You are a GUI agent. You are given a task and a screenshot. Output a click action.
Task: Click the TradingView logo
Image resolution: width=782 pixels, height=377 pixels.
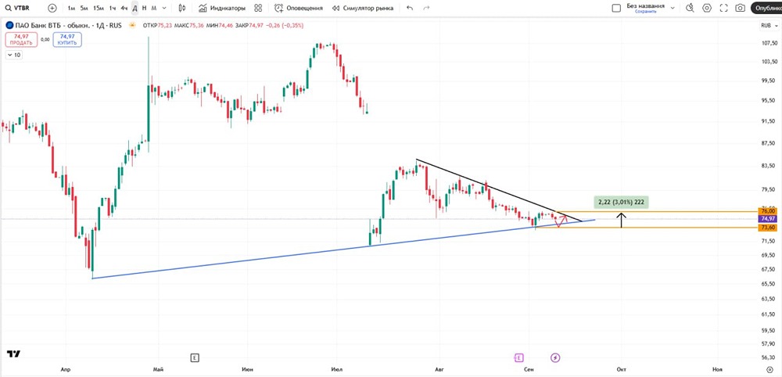(14, 354)
